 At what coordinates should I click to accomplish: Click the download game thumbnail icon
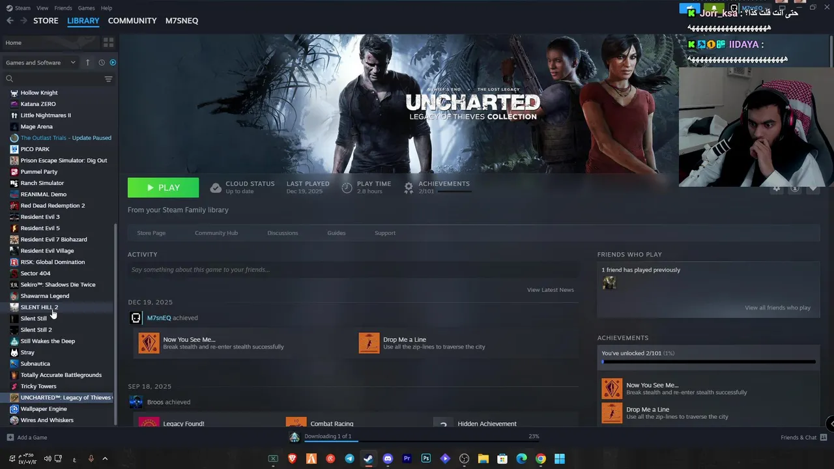tap(295, 437)
